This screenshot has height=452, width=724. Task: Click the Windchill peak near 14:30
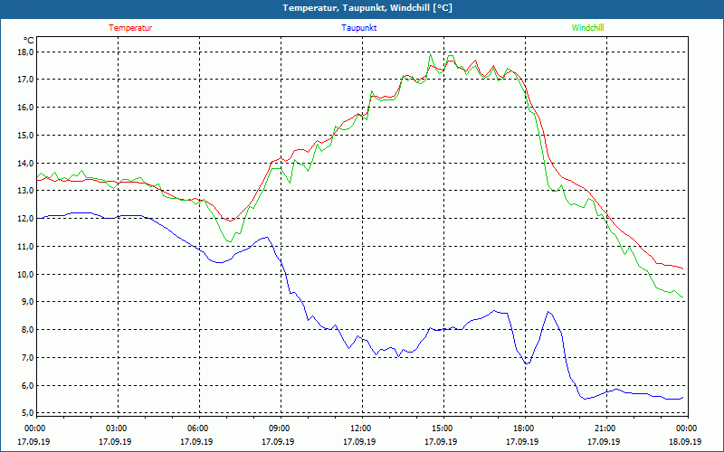(431, 54)
